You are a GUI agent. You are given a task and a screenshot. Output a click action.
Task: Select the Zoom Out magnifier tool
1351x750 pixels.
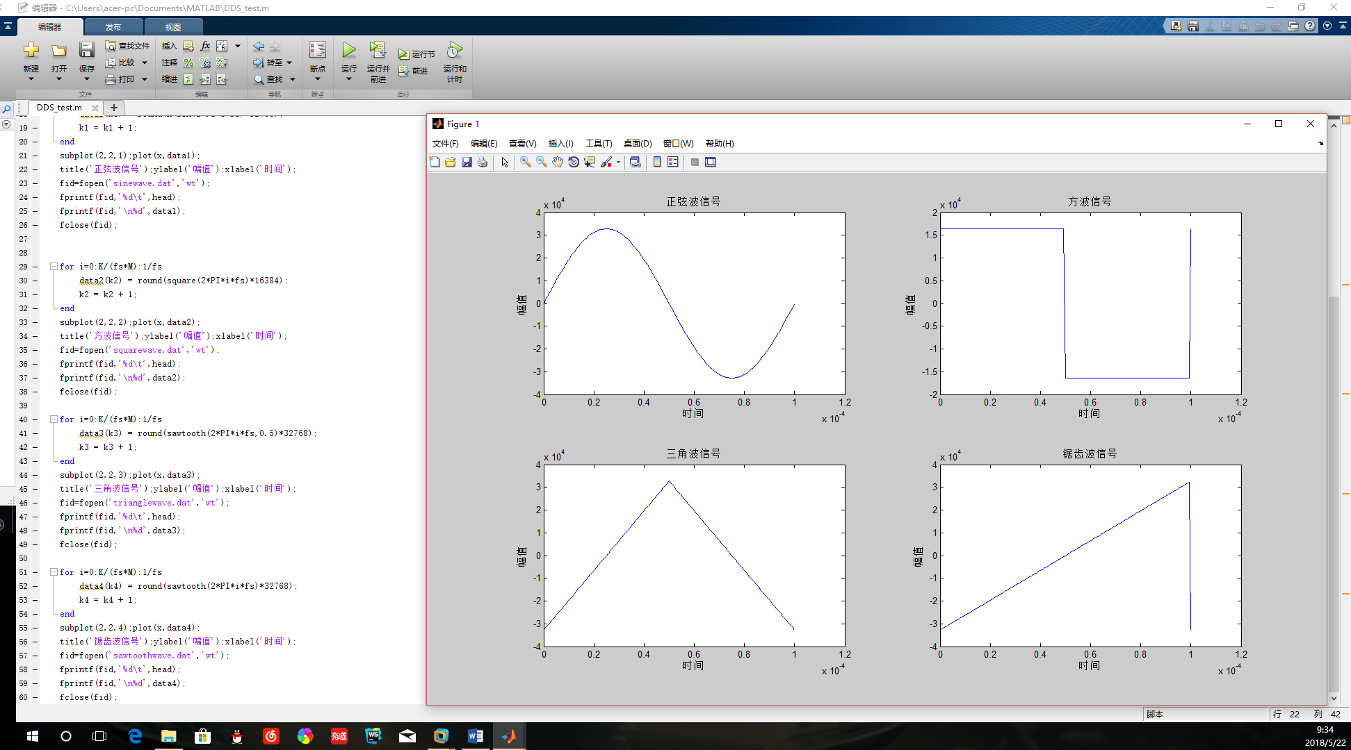pyautogui.click(x=541, y=162)
